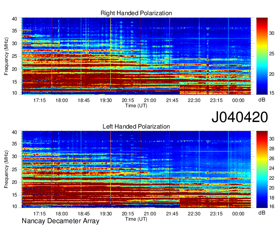Click the 20:15 tick under the Right Handed plot

(128, 100)
